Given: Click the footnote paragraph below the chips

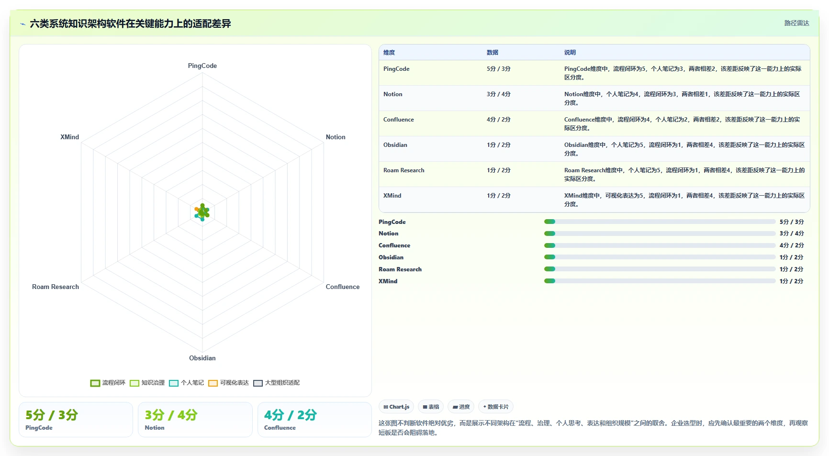Looking at the screenshot, I should click(x=593, y=428).
